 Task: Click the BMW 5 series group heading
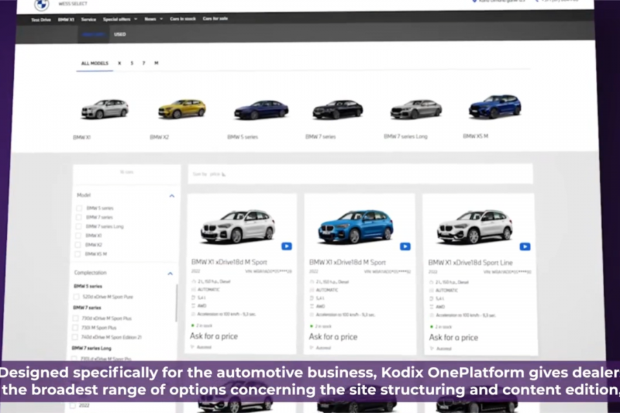click(x=87, y=286)
